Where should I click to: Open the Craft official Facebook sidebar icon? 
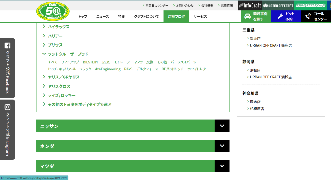coord(8,46)
